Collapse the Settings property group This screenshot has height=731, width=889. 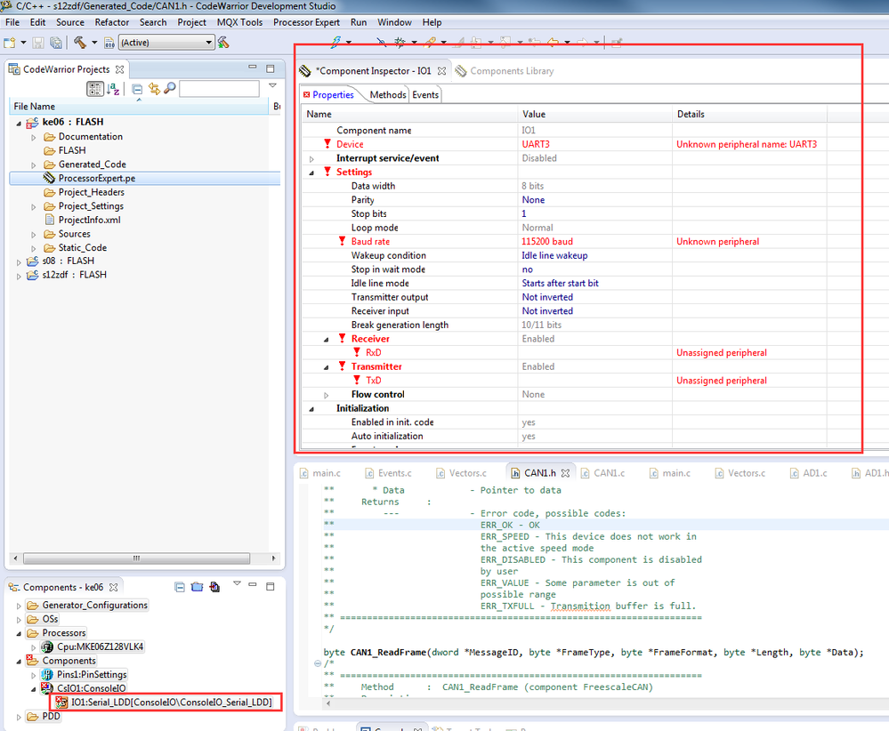click(312, 173)
